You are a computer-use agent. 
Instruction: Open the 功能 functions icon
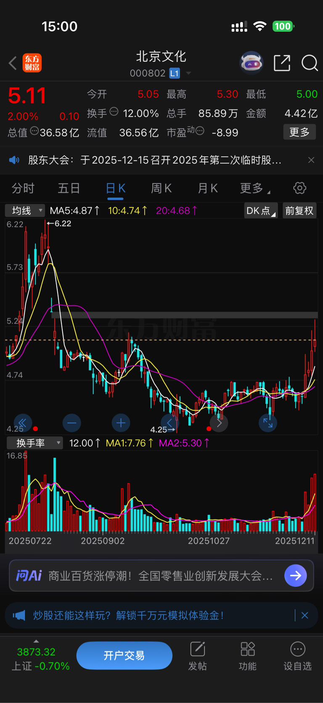[x=247, y=656]
